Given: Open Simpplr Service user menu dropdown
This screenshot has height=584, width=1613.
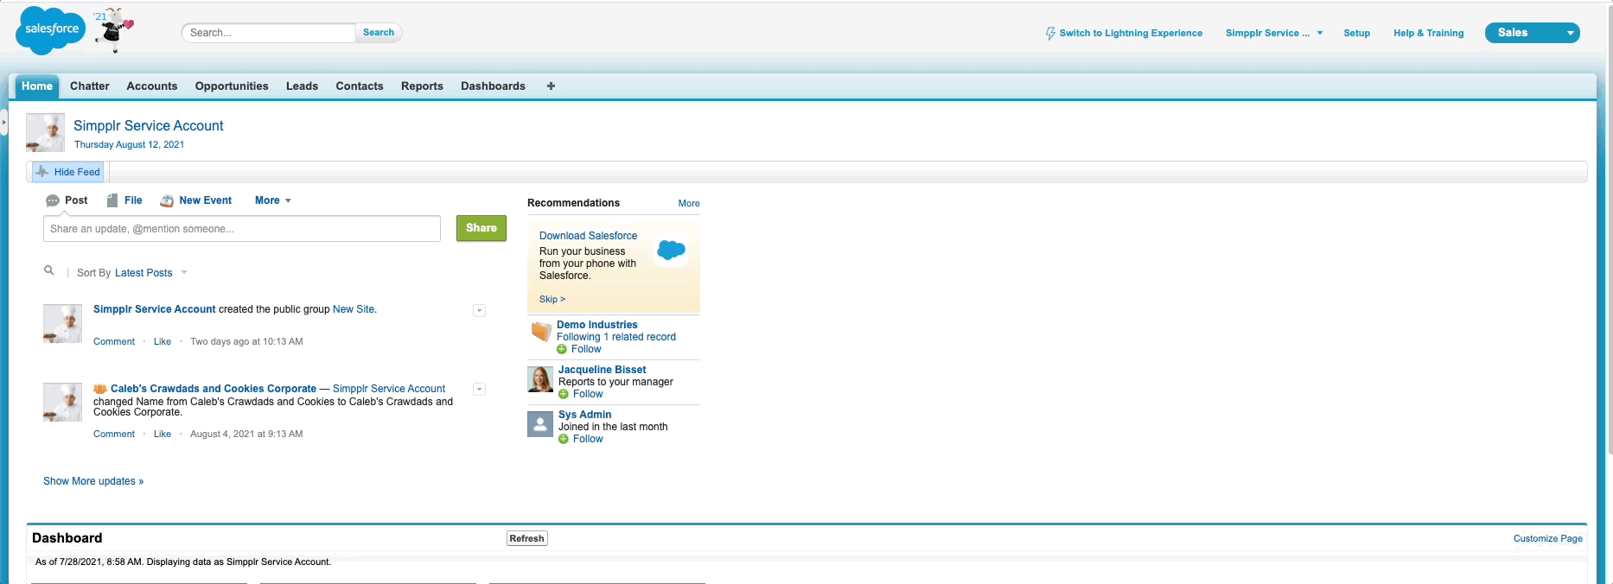Looking at the screenshot, I should tap(1274, 33).
